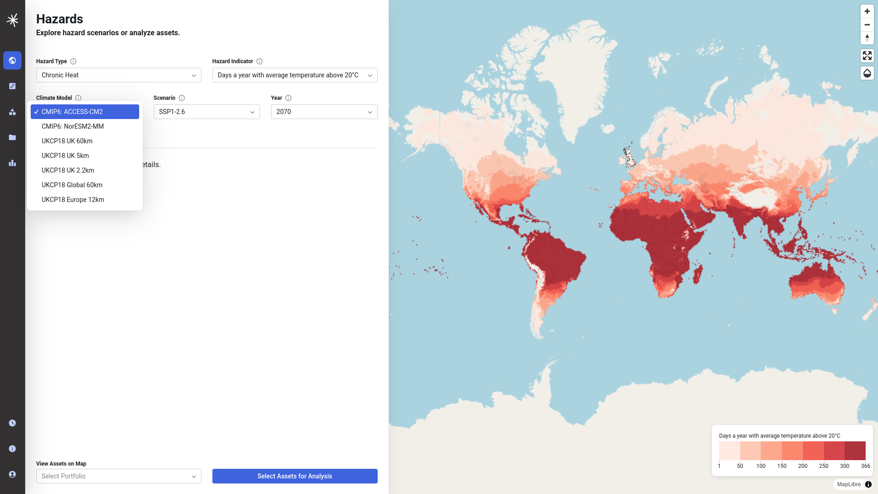Screen dimensions: 878x494
Task: Click Select Assets for Analysis button
Action: coord(295,476)
